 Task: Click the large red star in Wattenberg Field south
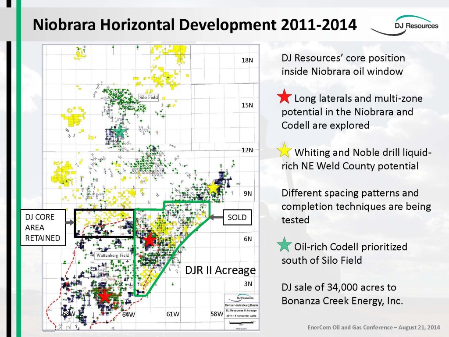coord(104,296)
